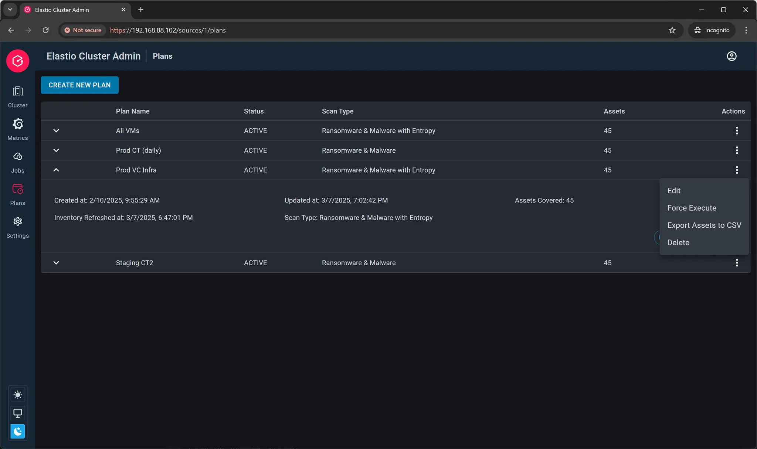Switch to light theme sun icon
The image size is (757, 449).
[x=18, y=395]
